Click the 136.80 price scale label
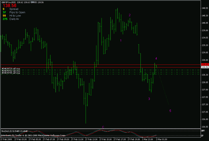The width and height of the screenshot is (209, 141). [205, 119]
